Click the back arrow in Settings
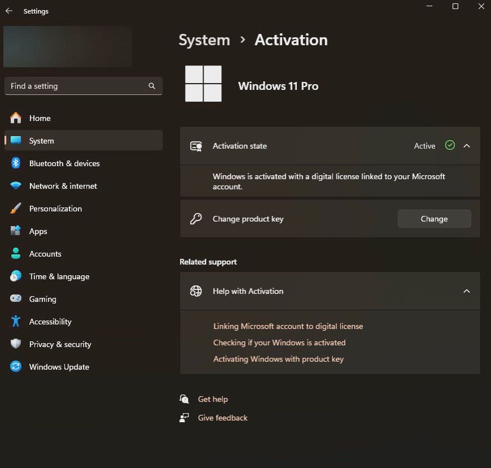The height and width of the screenshot is (468, 491). coord(9,11)
